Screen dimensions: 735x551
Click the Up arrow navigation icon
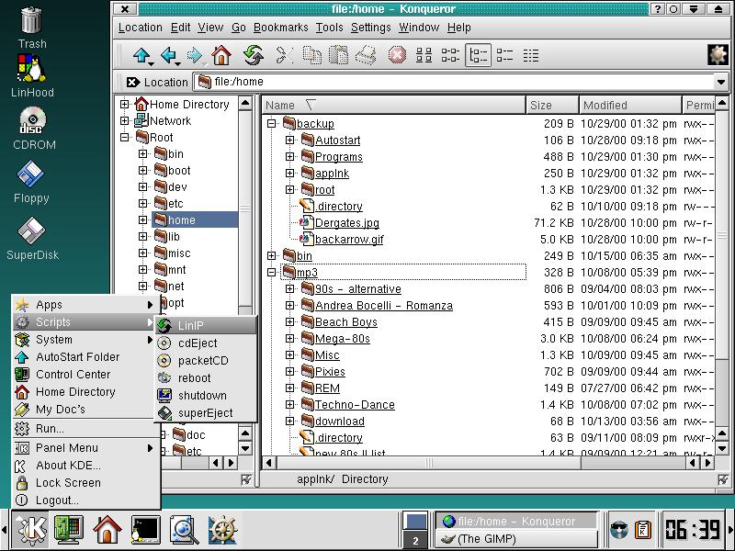pyautogui.click(x=142, y=56)
